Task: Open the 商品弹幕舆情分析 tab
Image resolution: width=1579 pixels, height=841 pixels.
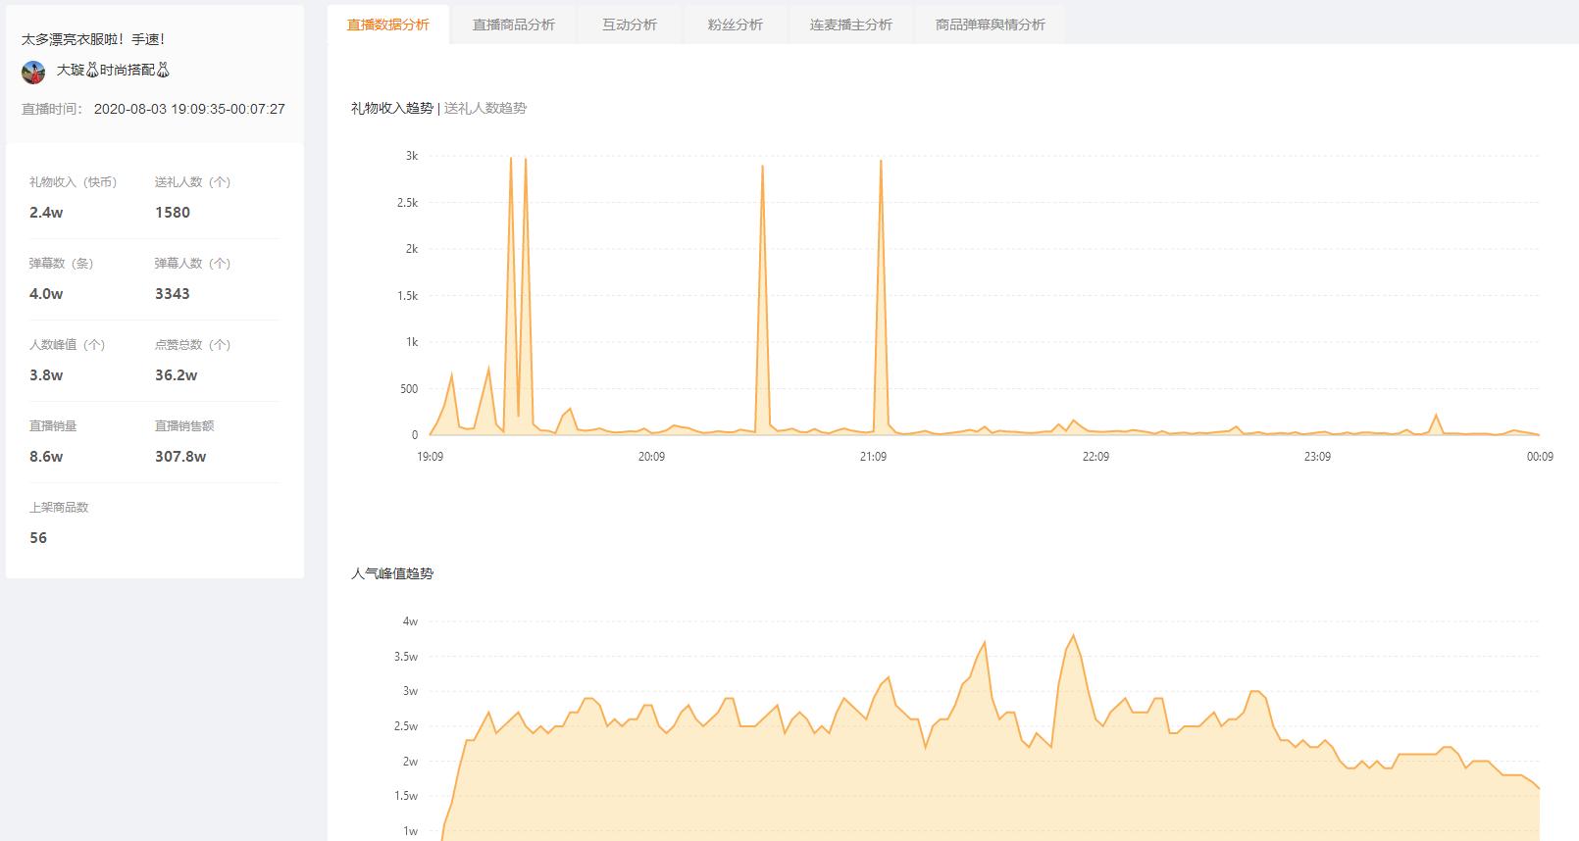Action: pos(991,25)
